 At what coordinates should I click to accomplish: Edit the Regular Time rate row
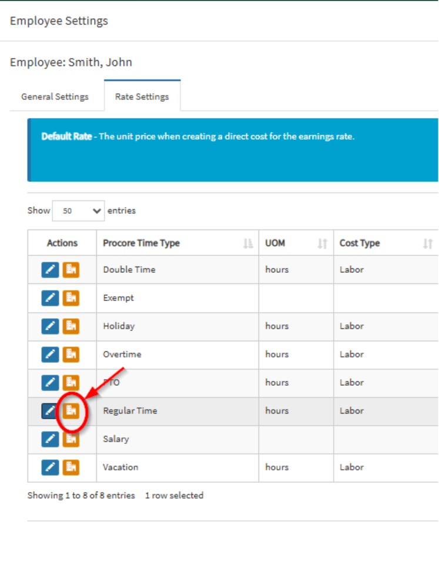pyautogui.click(x=50, y=411)
